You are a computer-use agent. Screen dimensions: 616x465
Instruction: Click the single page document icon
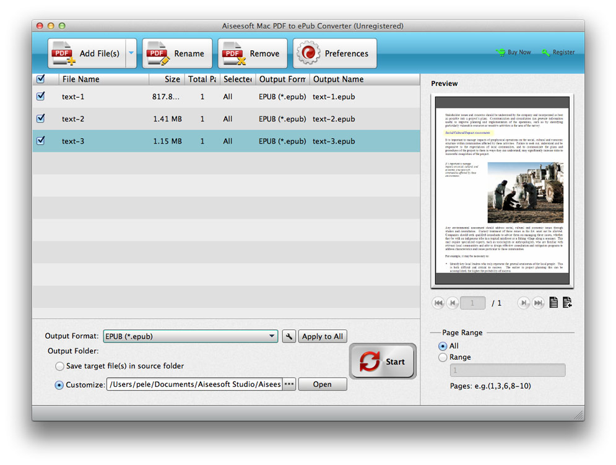[553, 302]
